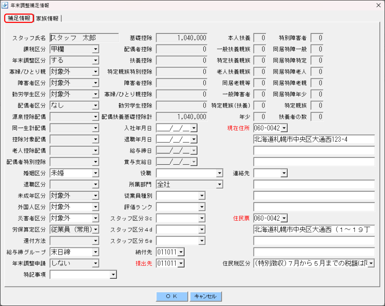The width and height of the screenshot is (385, 306).
Task: Close the 年末調整補足情報 dialog
Action: (x=378, y=5)
